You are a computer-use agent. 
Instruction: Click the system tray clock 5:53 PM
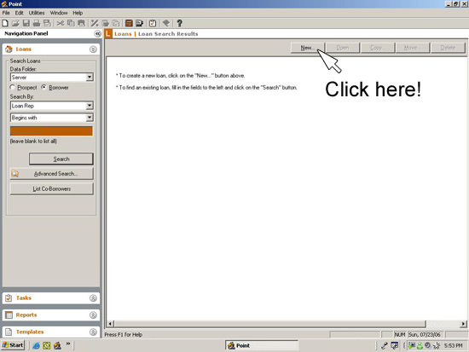(x=454, y=345)
